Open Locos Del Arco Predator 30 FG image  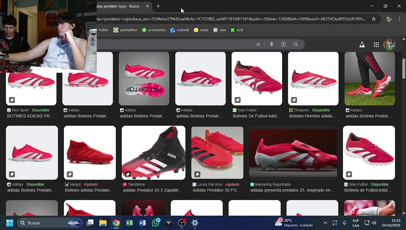217,153
